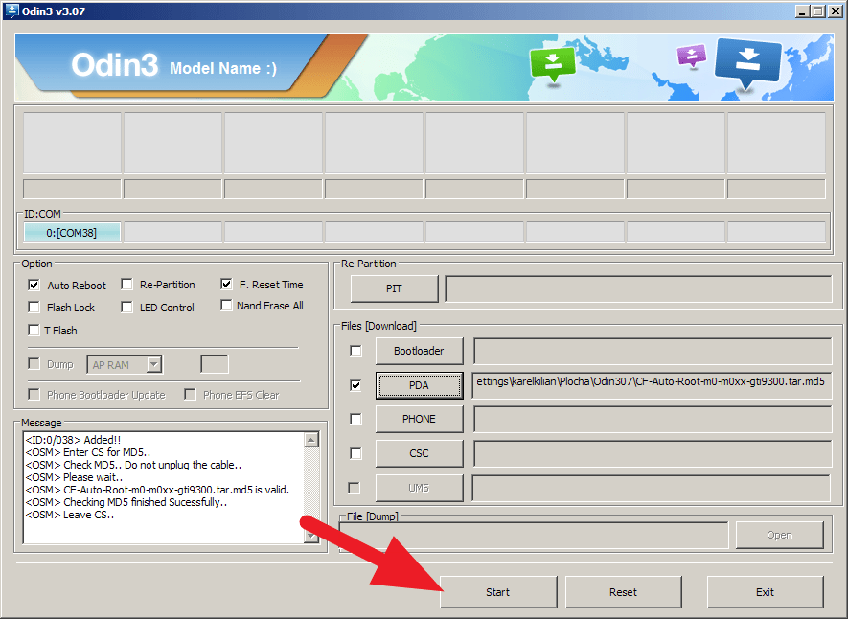The width and height of the screenshot is (848, 619).
Task: Browse for a Bootloader file
Action: pyautogui.click(x=419, y=351)
